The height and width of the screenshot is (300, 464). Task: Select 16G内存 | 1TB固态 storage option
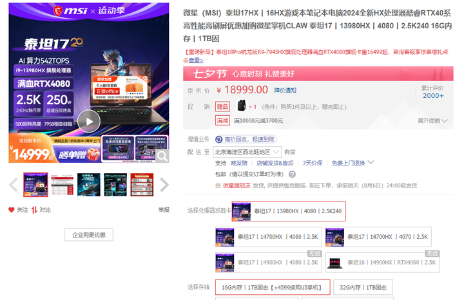coord(273,287)
